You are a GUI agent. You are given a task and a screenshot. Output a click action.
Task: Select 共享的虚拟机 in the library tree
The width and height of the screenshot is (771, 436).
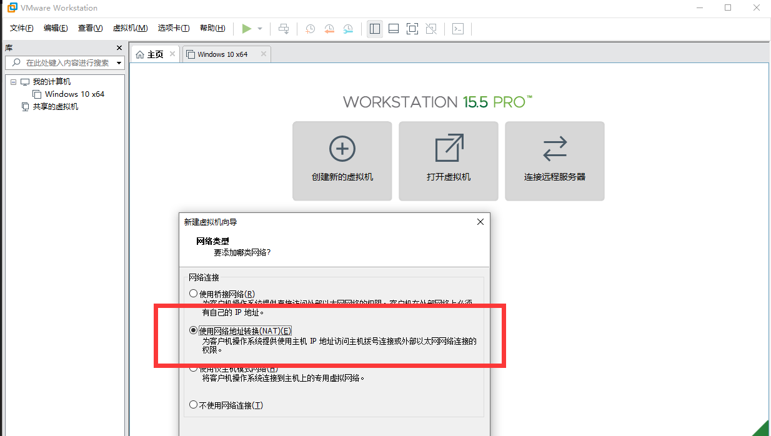pyautogui.click(x=56, y=107)
